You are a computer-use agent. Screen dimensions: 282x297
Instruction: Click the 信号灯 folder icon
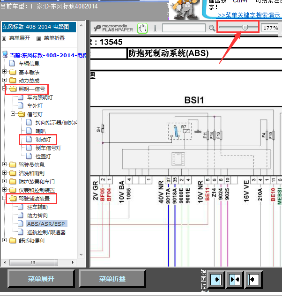pyautogui.click(x=22, y=114)
